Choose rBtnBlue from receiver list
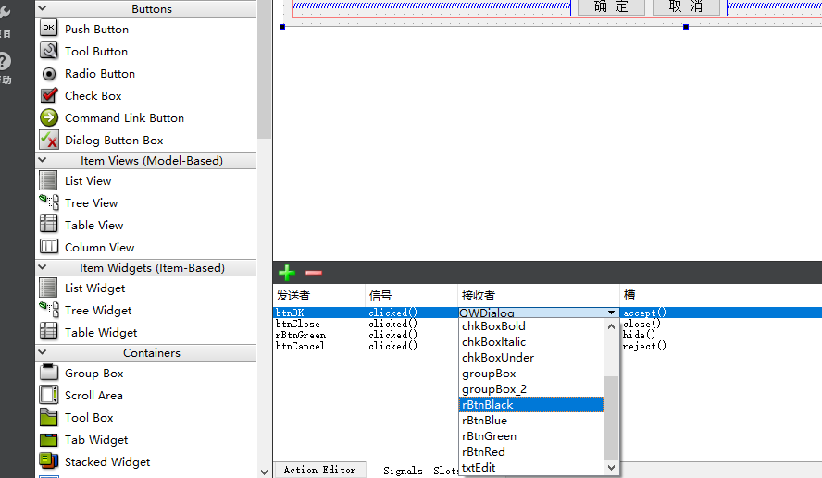 point(531,421)
